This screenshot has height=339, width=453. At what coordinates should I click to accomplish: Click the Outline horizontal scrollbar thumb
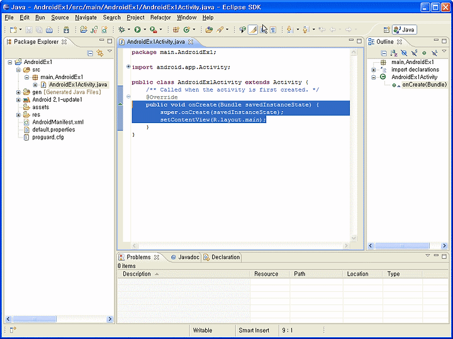click(x=402, y=245)
